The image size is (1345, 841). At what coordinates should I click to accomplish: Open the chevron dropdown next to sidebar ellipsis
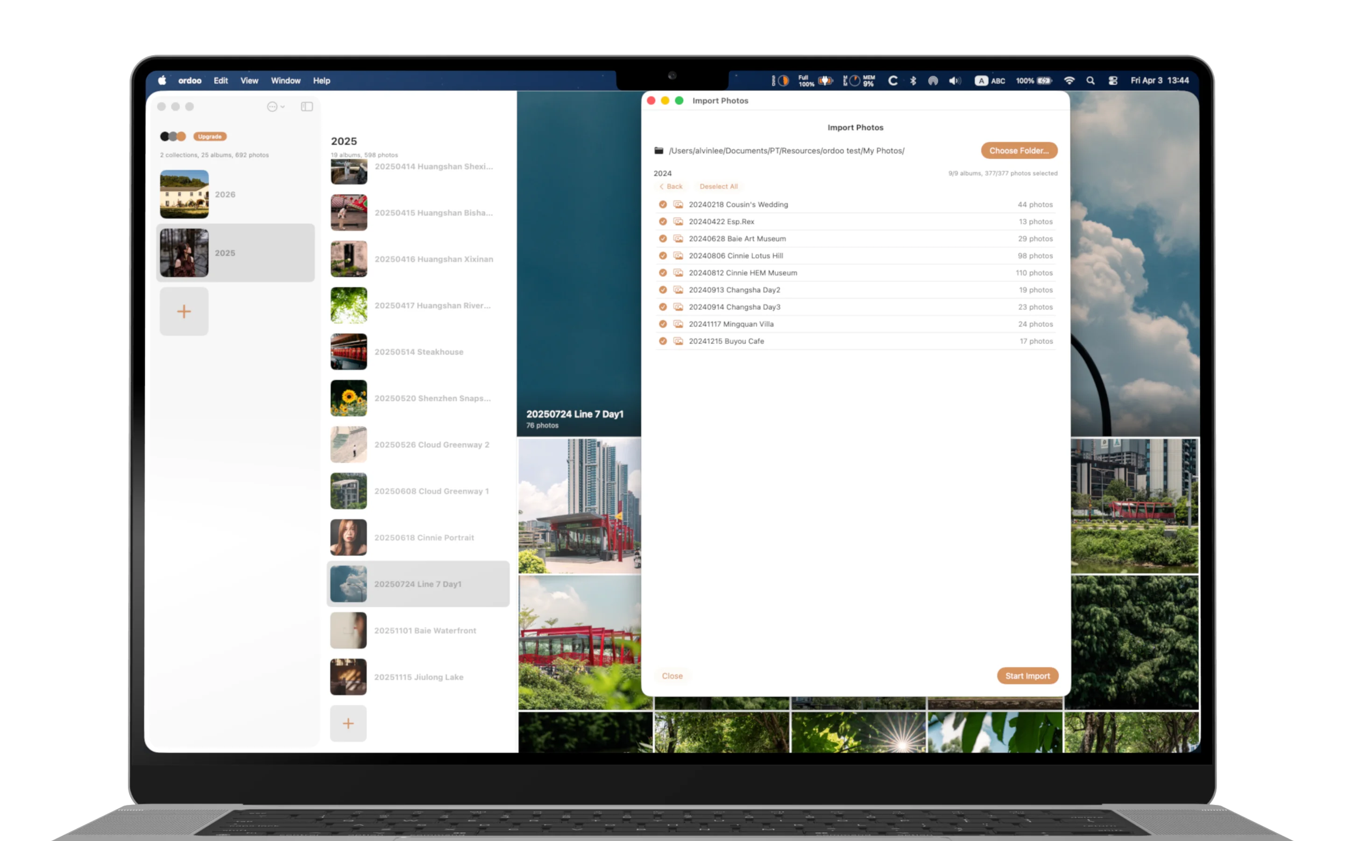pos(283,106)
